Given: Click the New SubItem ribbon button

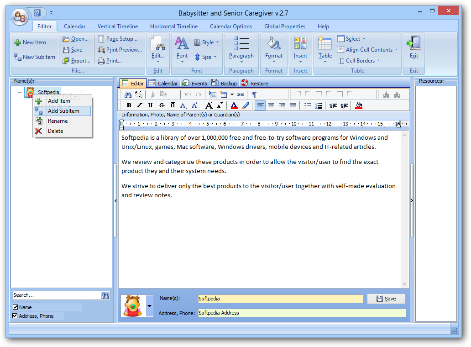Looking at the screenshot, I should click(35, 57).
